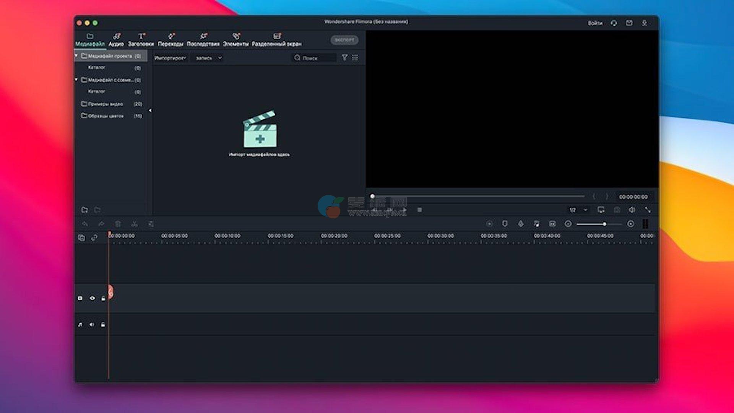Open the Импортировать dropdown

coord(170,58)
